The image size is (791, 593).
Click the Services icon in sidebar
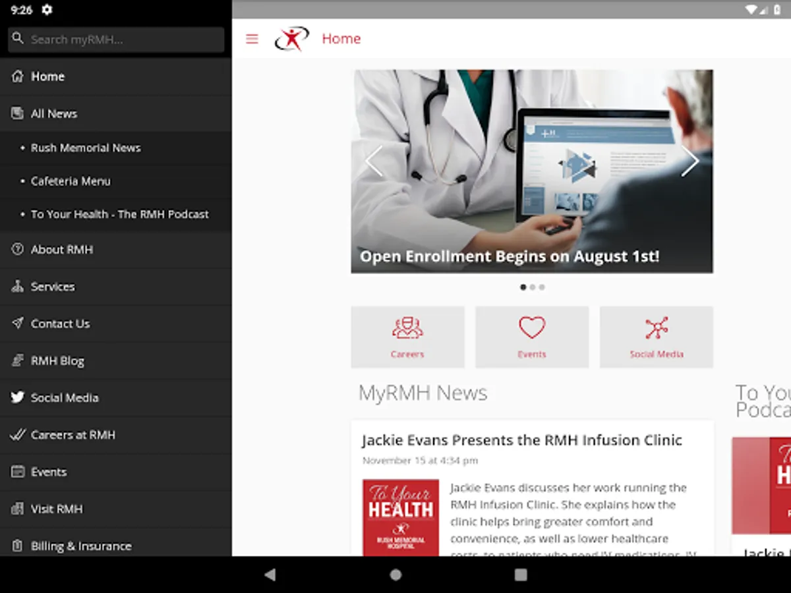tap(18, 287)
